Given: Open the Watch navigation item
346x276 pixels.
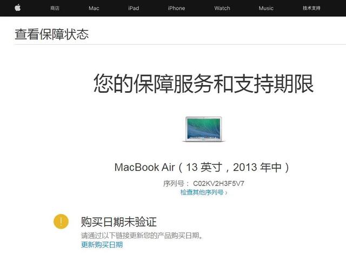Looking at the screenshot, I should tap(222, 8).
